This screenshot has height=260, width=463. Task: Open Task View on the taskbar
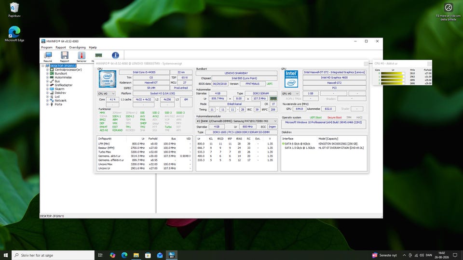pos(100,255)
